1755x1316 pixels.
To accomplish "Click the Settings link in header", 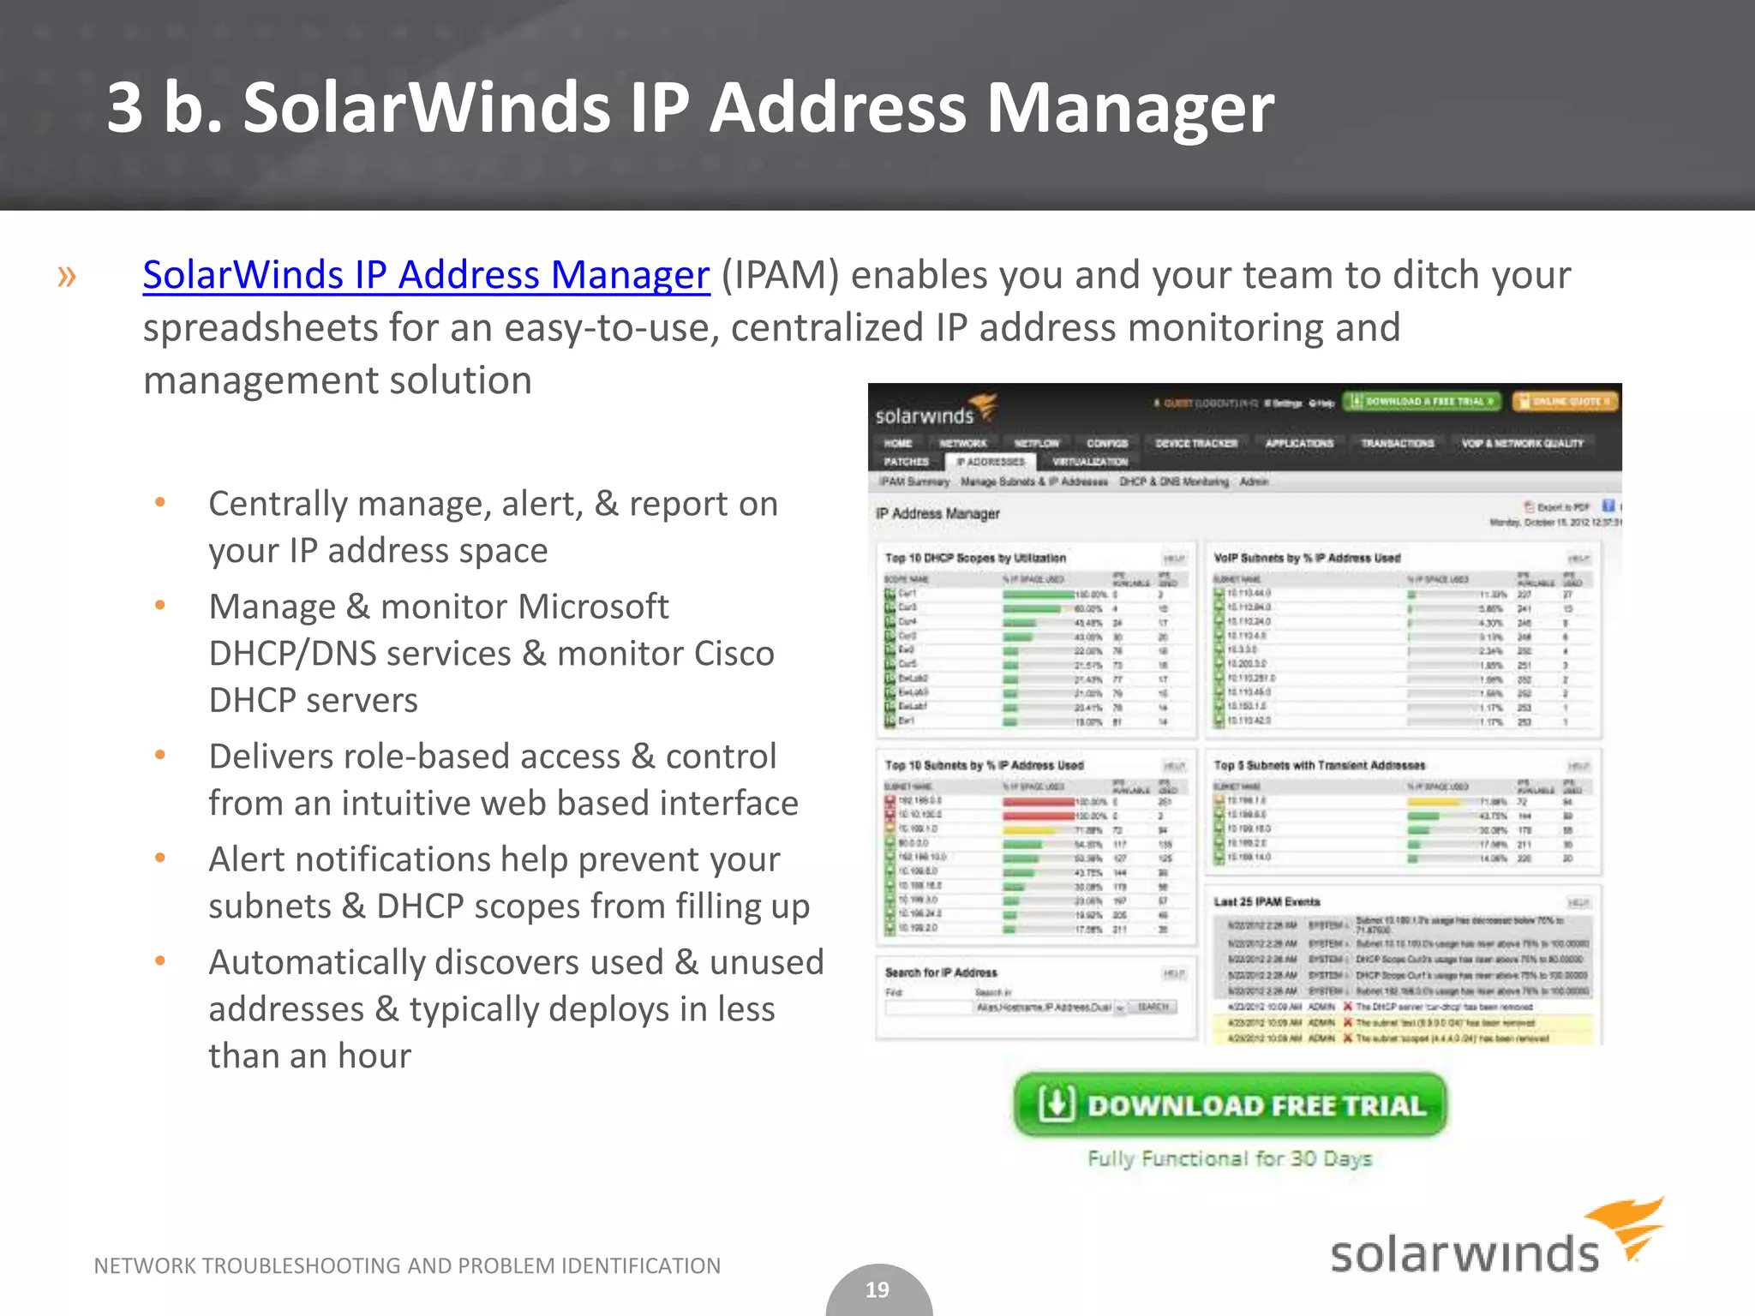I will [x=1283, y=403].
